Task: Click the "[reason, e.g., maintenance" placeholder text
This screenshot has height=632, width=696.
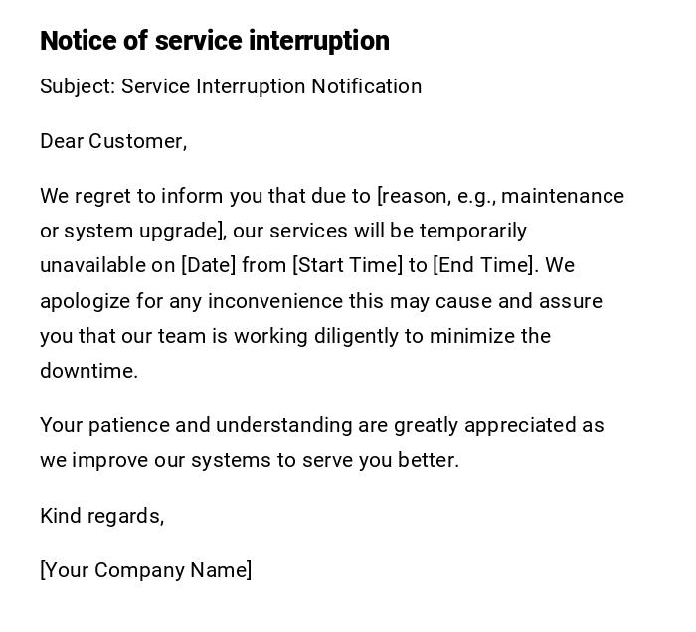Action: click(x=500, y=196)
